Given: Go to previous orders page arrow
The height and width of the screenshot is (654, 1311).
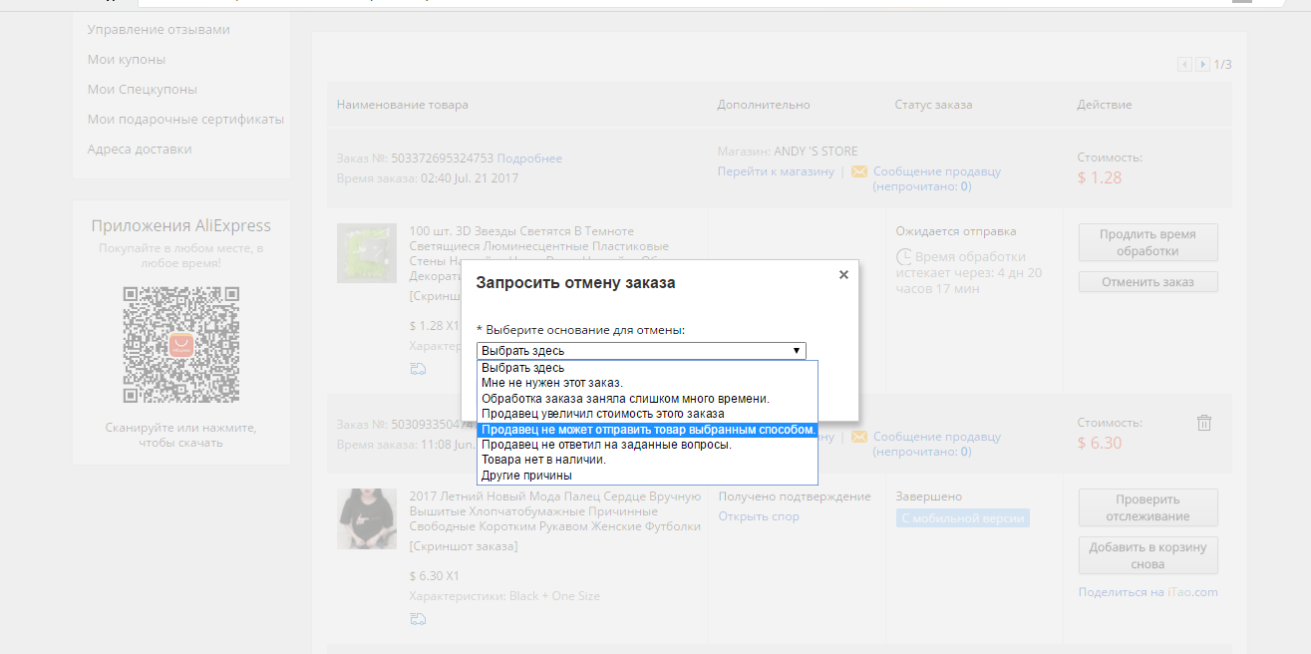Looking at the screenshot, I should point(1184,65).
